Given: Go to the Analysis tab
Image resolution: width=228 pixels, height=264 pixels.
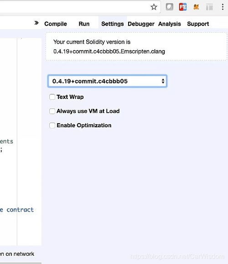Looking at the screenshot, I should click(169, 24).
